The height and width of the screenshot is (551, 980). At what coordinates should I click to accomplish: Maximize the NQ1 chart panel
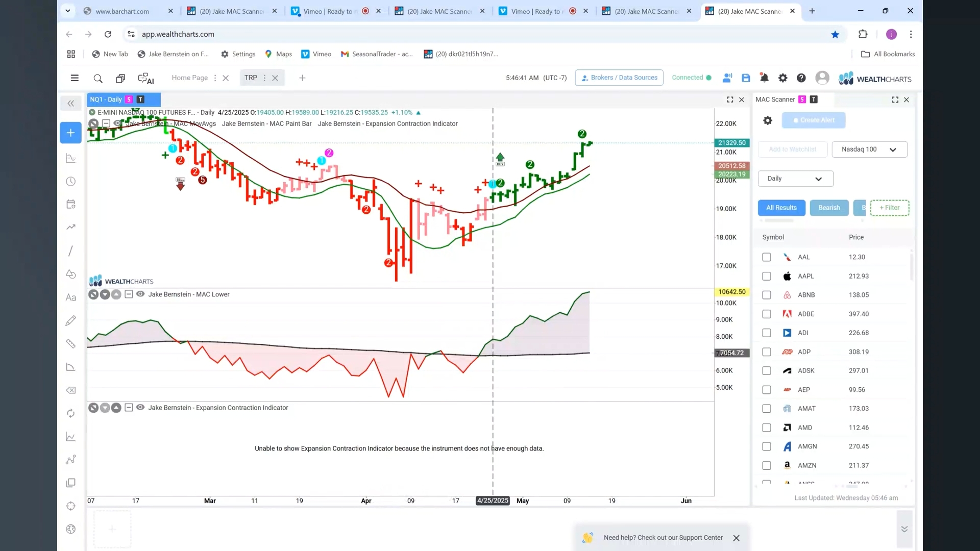pos(730,100)
